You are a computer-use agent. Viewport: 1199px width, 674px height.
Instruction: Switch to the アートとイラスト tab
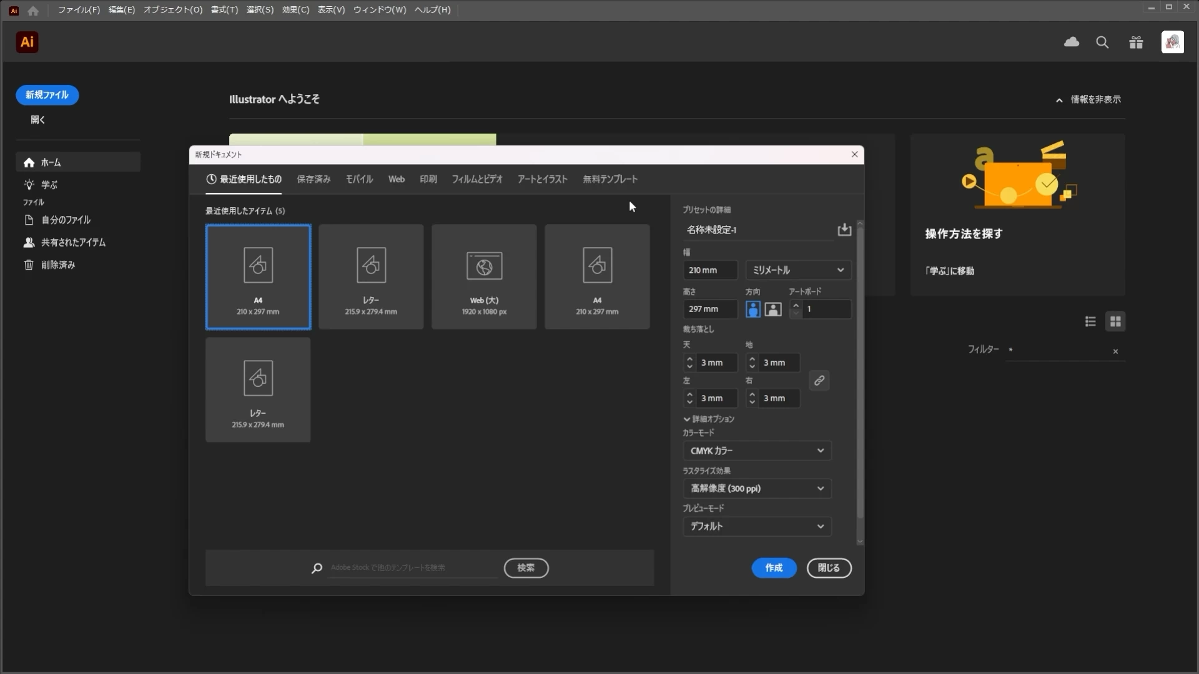(542, 179)
